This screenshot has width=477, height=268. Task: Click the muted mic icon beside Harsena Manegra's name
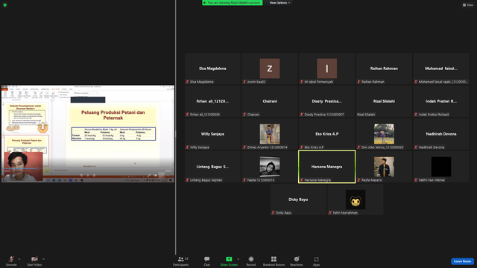(302, 180)
